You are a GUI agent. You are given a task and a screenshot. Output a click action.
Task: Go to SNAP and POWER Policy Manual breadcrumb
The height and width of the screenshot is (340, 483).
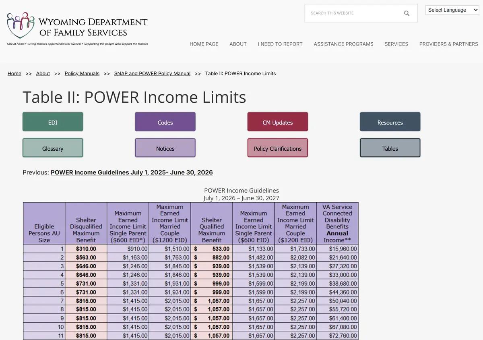(x=152, y=73)
